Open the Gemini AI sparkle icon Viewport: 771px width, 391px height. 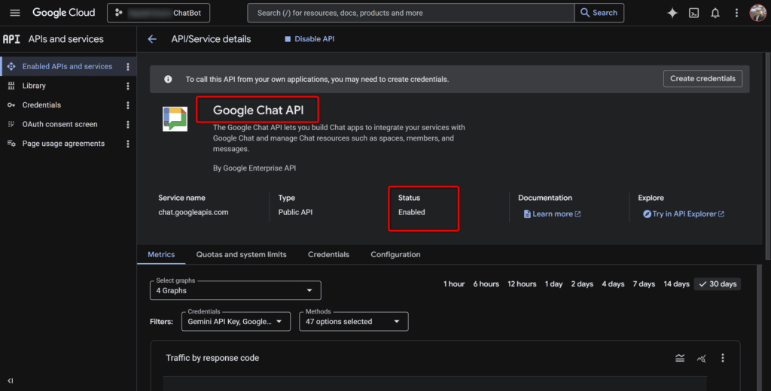pyautogui.click(x=672, y=13)
